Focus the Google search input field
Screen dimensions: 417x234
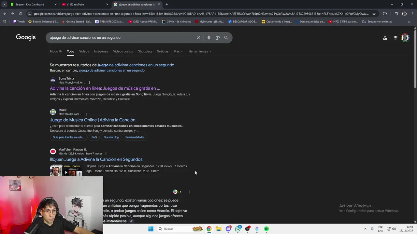[x=121, y=38]
